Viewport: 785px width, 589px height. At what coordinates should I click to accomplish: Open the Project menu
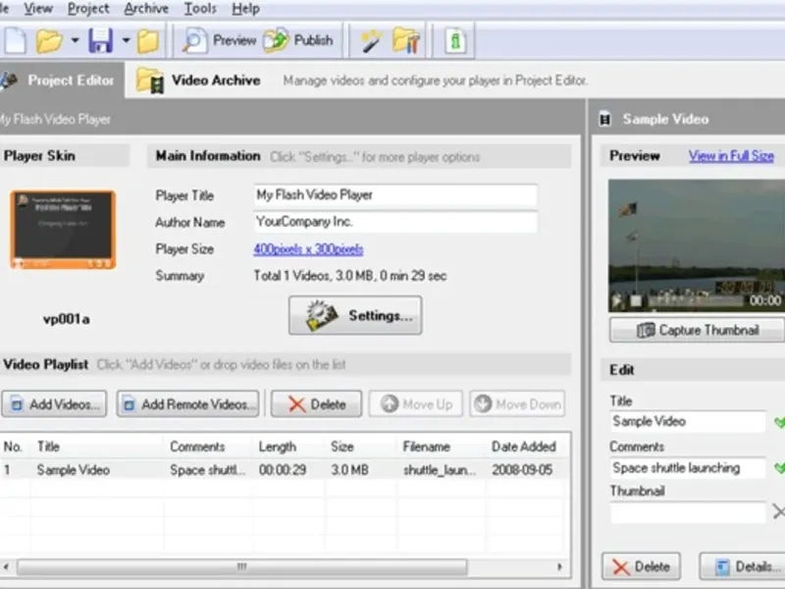point(88,9)
